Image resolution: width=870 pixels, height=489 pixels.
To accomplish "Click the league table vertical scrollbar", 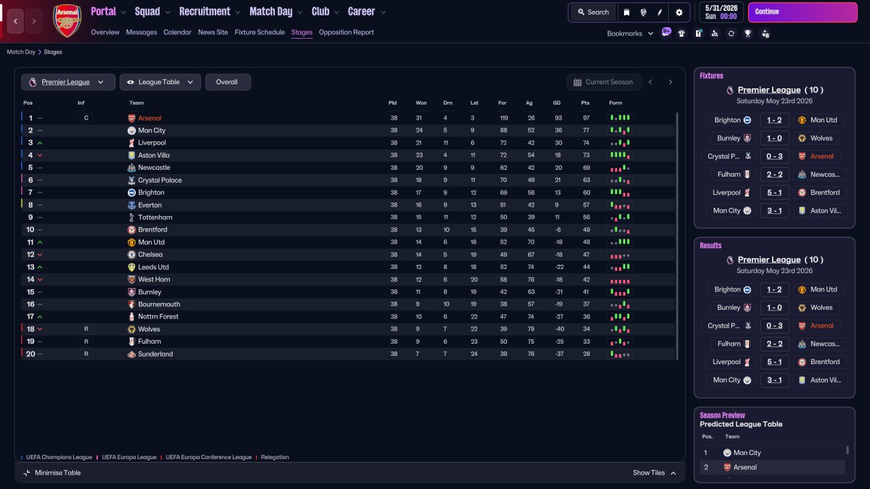I will [678, 236].
